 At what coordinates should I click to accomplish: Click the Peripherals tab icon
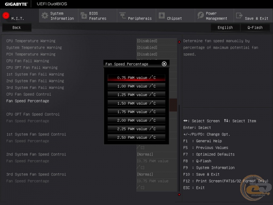122,15
